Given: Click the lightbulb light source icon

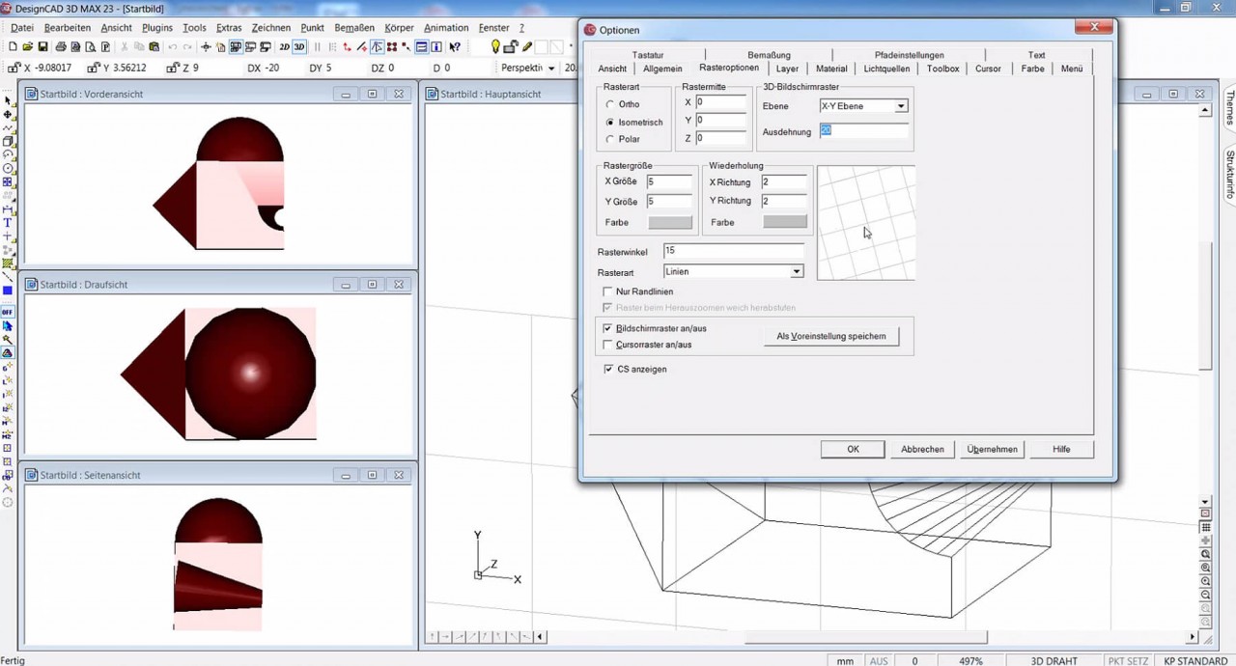Looking at the screenshot, I should [495, 45].
